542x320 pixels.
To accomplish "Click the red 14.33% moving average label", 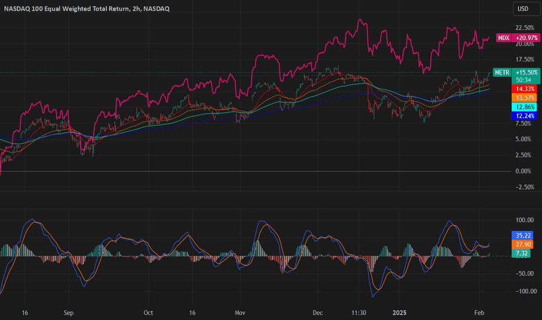I will click(x=525, y=89).
